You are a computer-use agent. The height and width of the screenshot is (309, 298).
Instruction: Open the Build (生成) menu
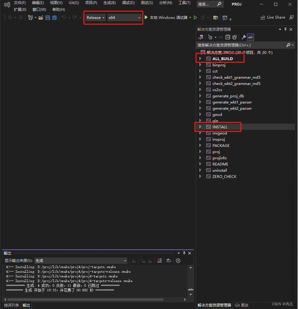[x=110, y=3]
